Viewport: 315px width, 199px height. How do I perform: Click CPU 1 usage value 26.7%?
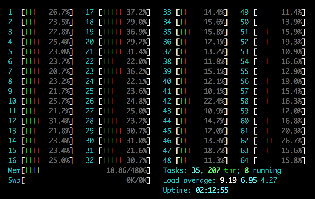point(59,12)
